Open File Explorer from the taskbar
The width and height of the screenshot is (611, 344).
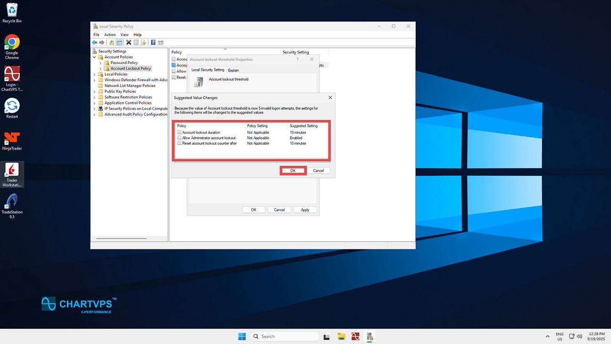point(341,336)
